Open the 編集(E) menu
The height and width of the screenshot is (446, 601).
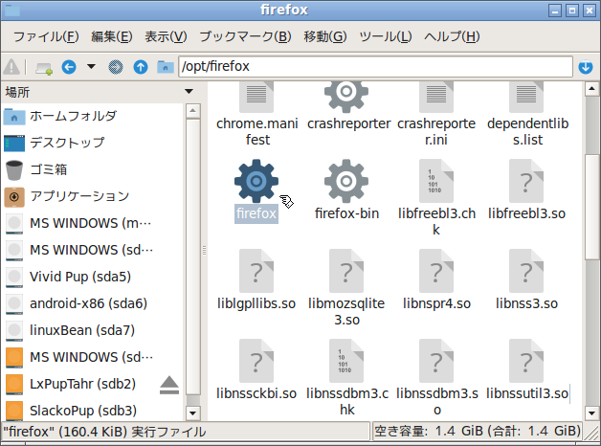click(x=112, y=36)
